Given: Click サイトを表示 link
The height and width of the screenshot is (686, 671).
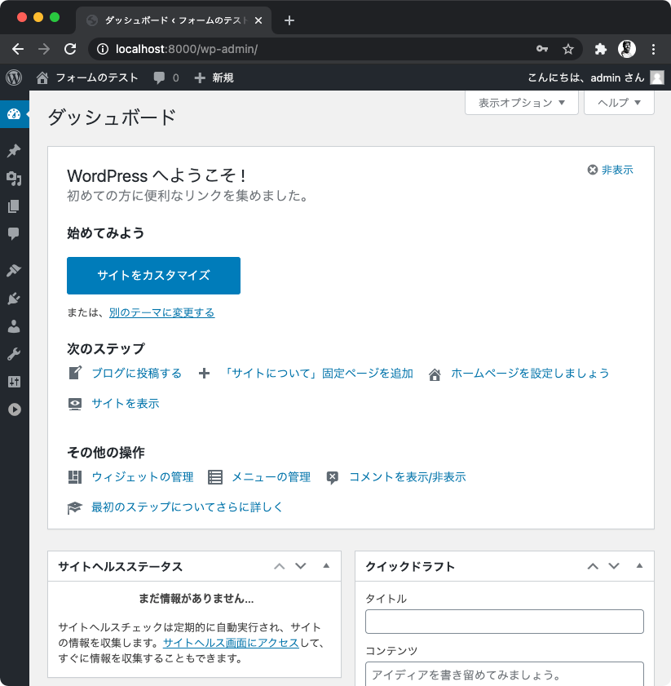Looking at the screenshot, I should click(x=125, y=404).
